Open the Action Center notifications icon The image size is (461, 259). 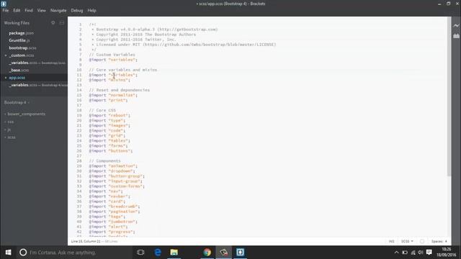(429, 253)
